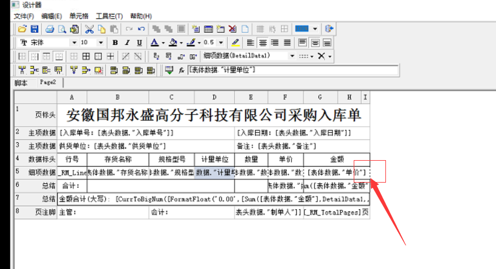
Task: Open the 帮助(H) menu
Action: click(x=141, y=16)
